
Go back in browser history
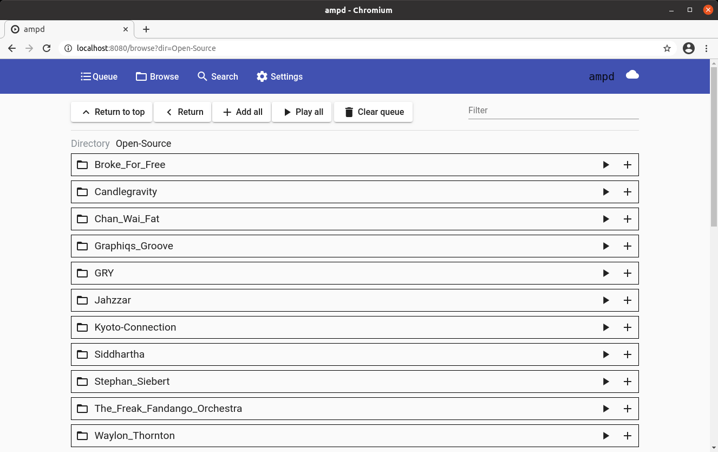click(x=12, y=48)
